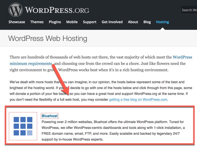Click the WordPress.org site title
The image size is (197, 147).
57,10
